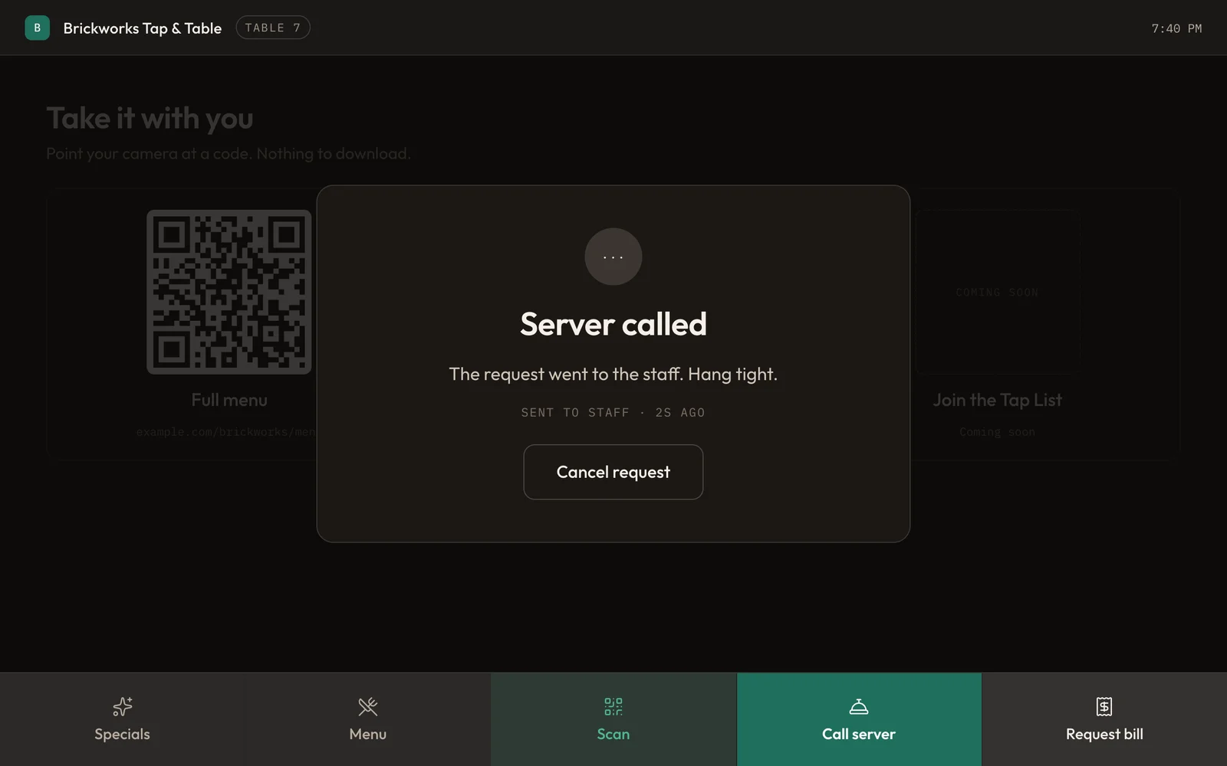This screenshot has width=1227, height=766.
Task: Click the 7:40 PM clock
Action: coord(1176,28)
